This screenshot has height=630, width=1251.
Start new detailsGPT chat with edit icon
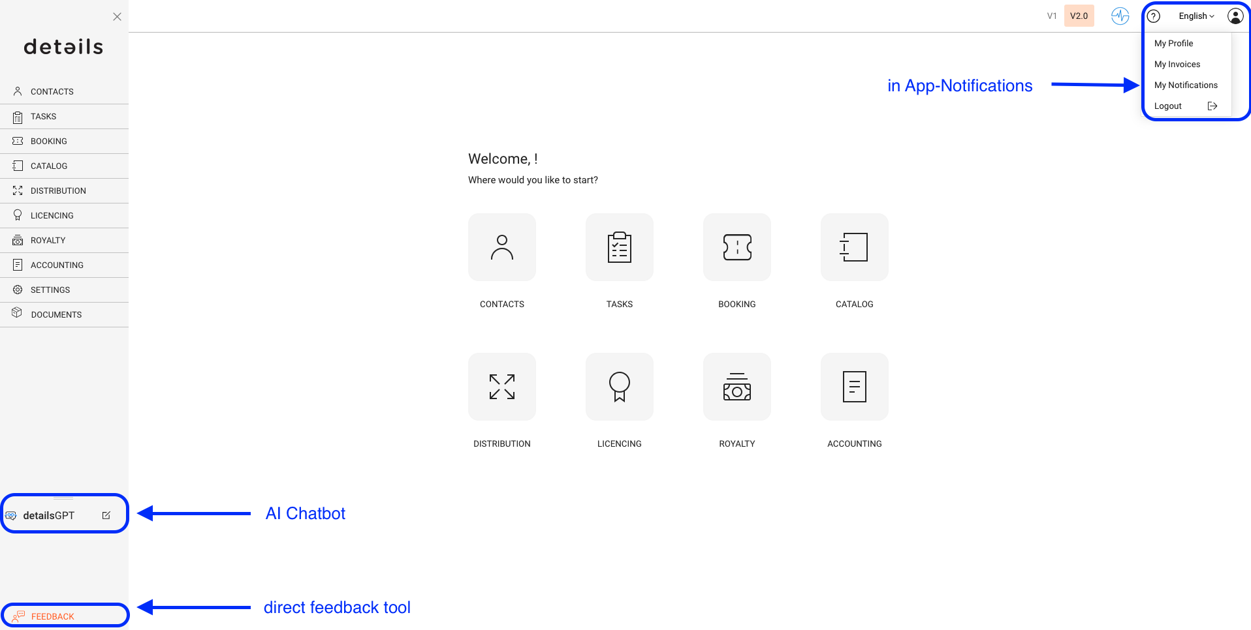point(106,515)
